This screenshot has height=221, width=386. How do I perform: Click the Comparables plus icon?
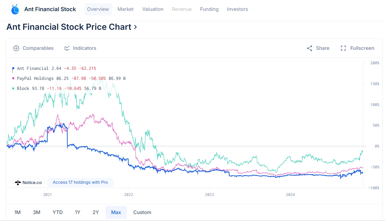(16, 48)
